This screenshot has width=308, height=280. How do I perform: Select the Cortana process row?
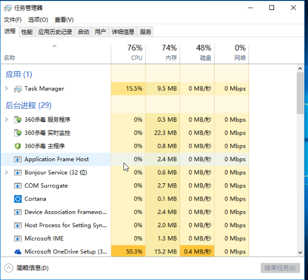(x=125, y=199)
